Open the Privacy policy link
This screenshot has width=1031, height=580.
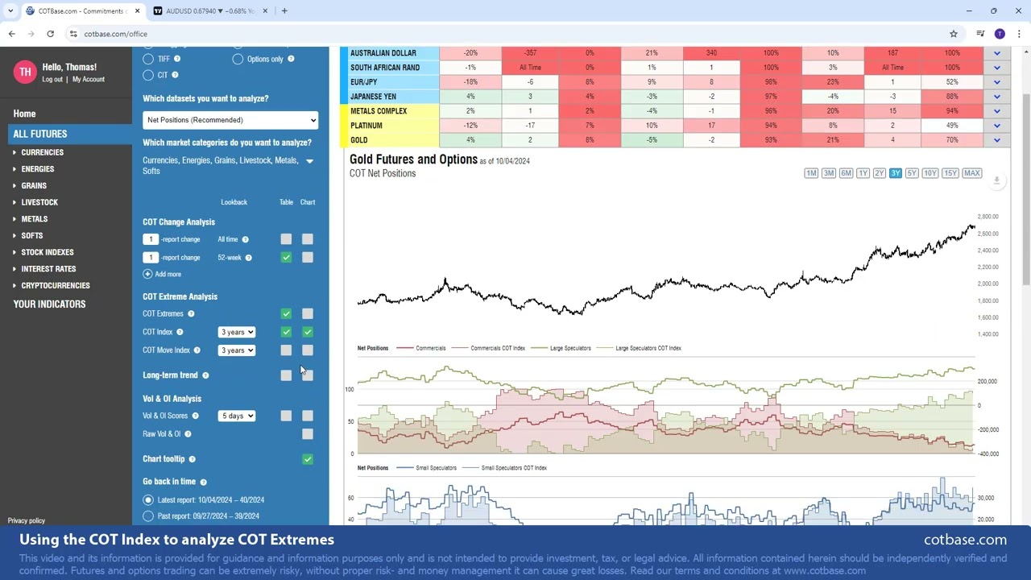coord(27,520)
